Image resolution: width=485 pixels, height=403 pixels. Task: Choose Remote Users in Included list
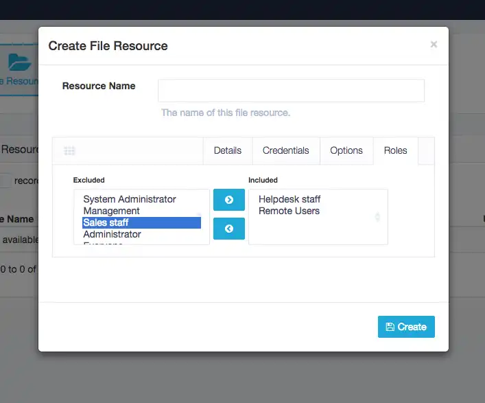[289, 211]
